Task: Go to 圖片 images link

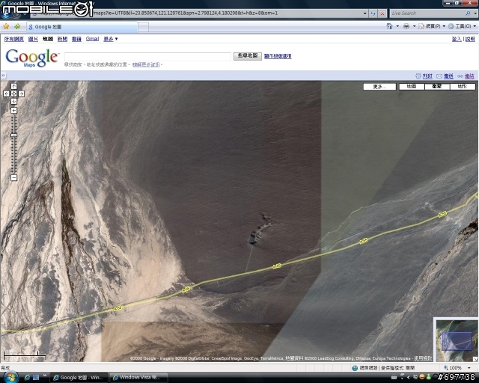Action: 33,39
